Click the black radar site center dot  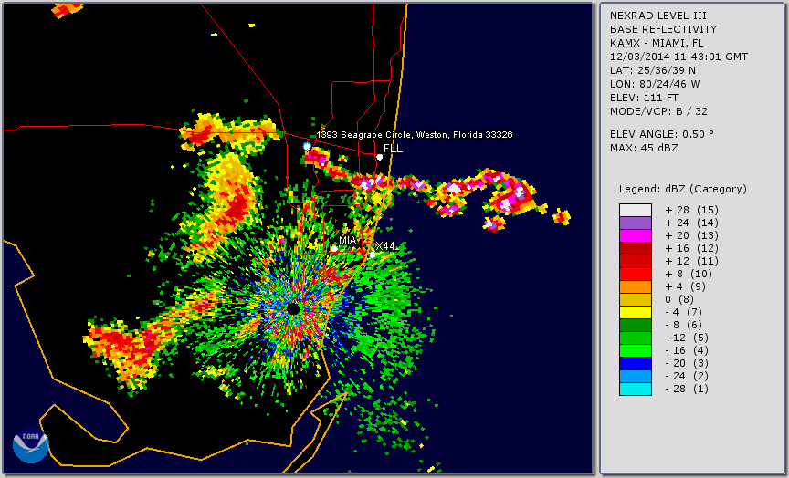tap(293, 308)
